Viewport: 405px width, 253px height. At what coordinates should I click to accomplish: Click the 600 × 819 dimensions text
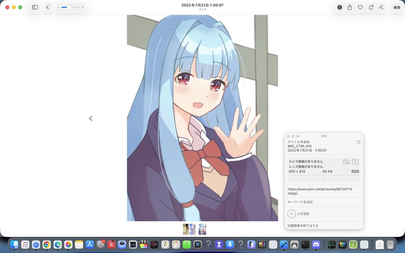pyautogui.click(x=297, y=171)
